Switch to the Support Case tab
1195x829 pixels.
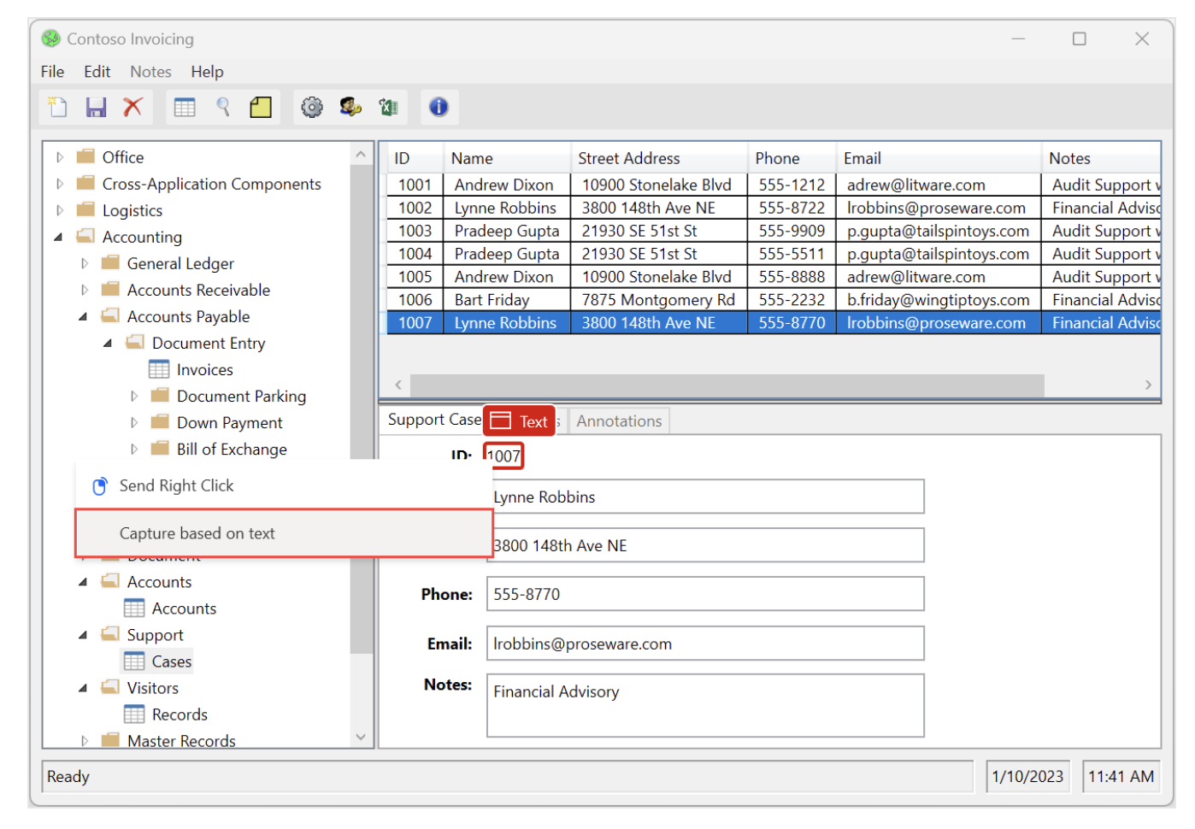[x=434, y=420]
